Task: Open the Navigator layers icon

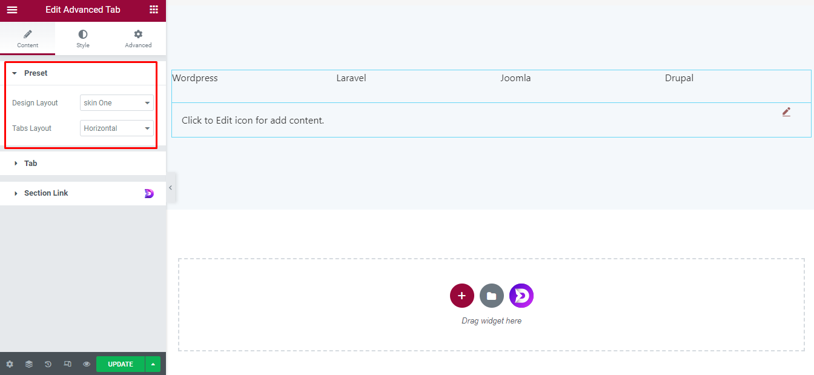Action: pyautogui.click(x=29, y=364)
